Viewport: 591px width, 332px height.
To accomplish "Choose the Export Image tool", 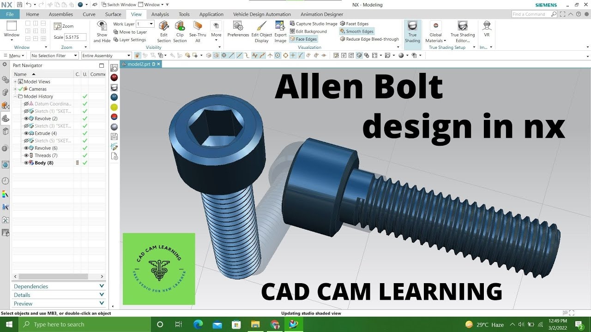I will pos(280,31).
